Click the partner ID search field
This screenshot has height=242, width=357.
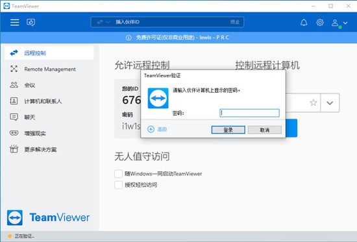(x=167, y=22)
